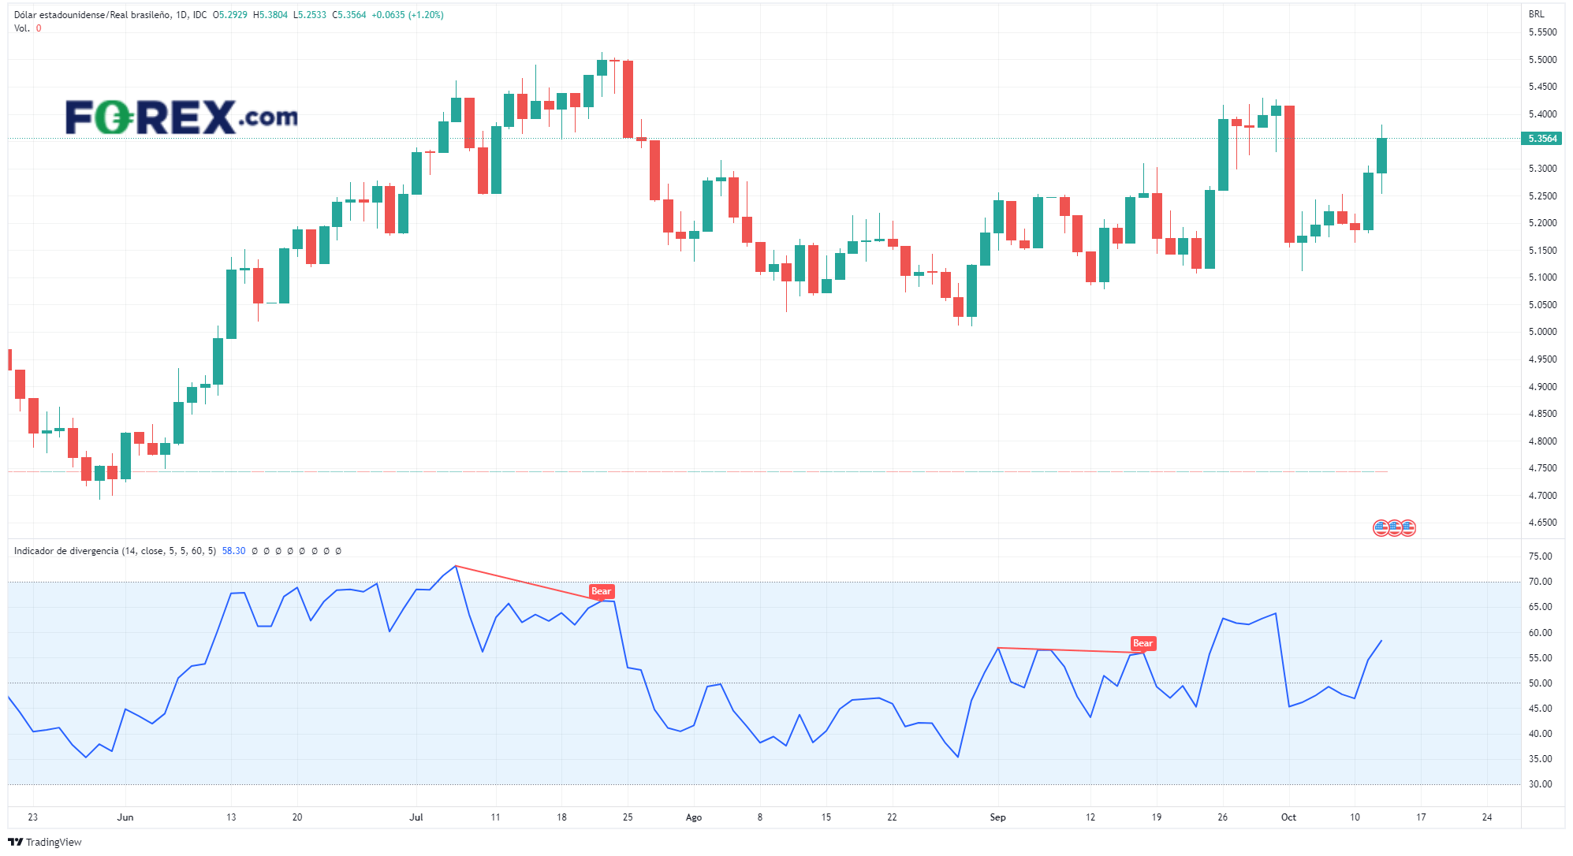Click the BRL currency label on price axis

coord(1537,14)
